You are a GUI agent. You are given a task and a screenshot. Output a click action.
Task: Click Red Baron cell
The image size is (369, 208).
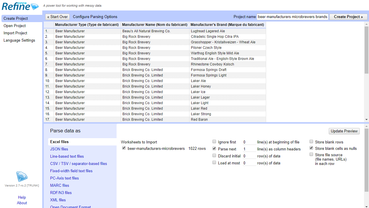point(228,119)
